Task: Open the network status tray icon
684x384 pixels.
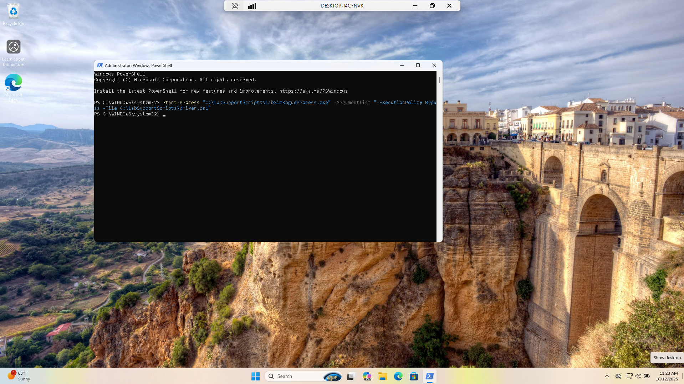Action: coord(629,376)
